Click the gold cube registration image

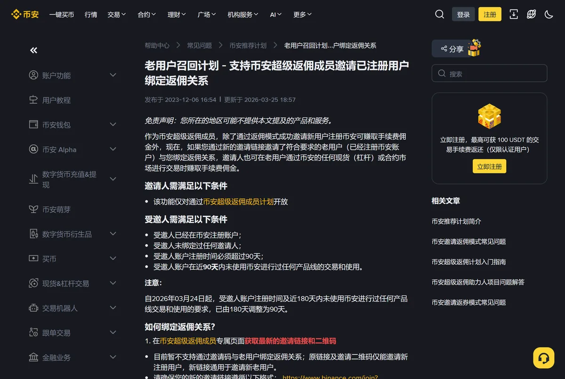[489, 116]
